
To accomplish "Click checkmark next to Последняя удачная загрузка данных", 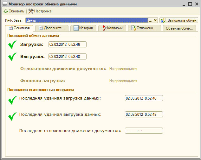I will [12, 101].
